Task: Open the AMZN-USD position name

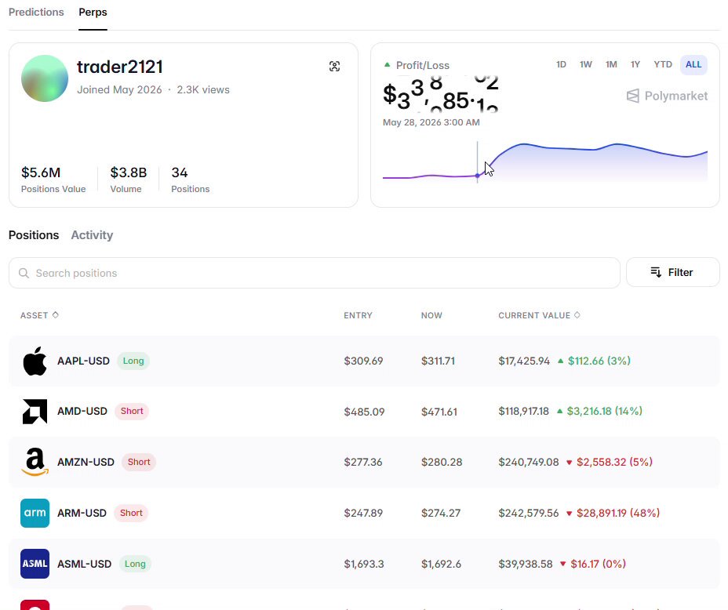Action: pyautogui.click(x=86, y=462)
